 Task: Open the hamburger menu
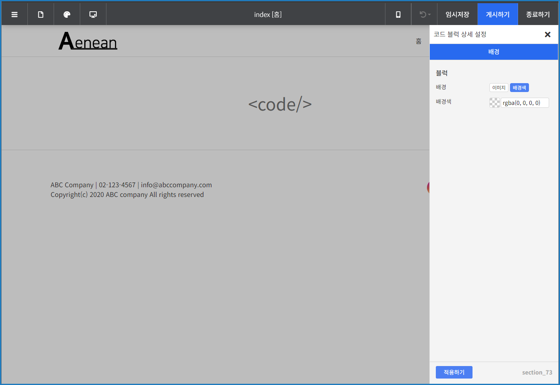pos(15,14)
